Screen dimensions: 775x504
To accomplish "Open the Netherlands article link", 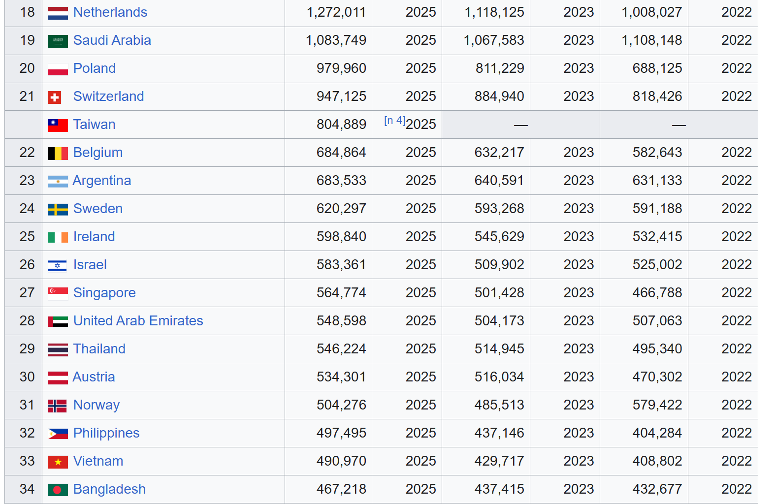I will (x=110, y=12).
